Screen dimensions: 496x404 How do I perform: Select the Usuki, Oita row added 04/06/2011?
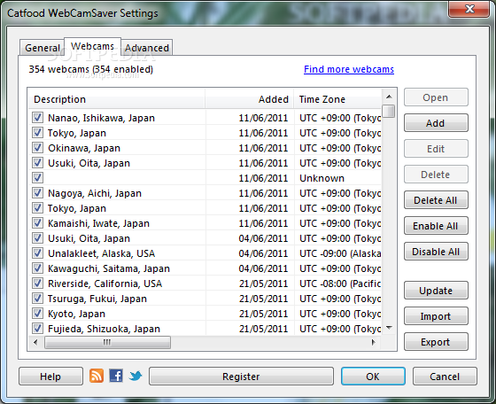(205, 238)
